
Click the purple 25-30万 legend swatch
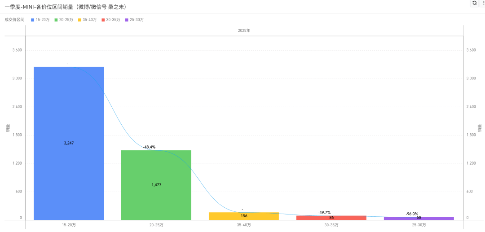(127, 20)
